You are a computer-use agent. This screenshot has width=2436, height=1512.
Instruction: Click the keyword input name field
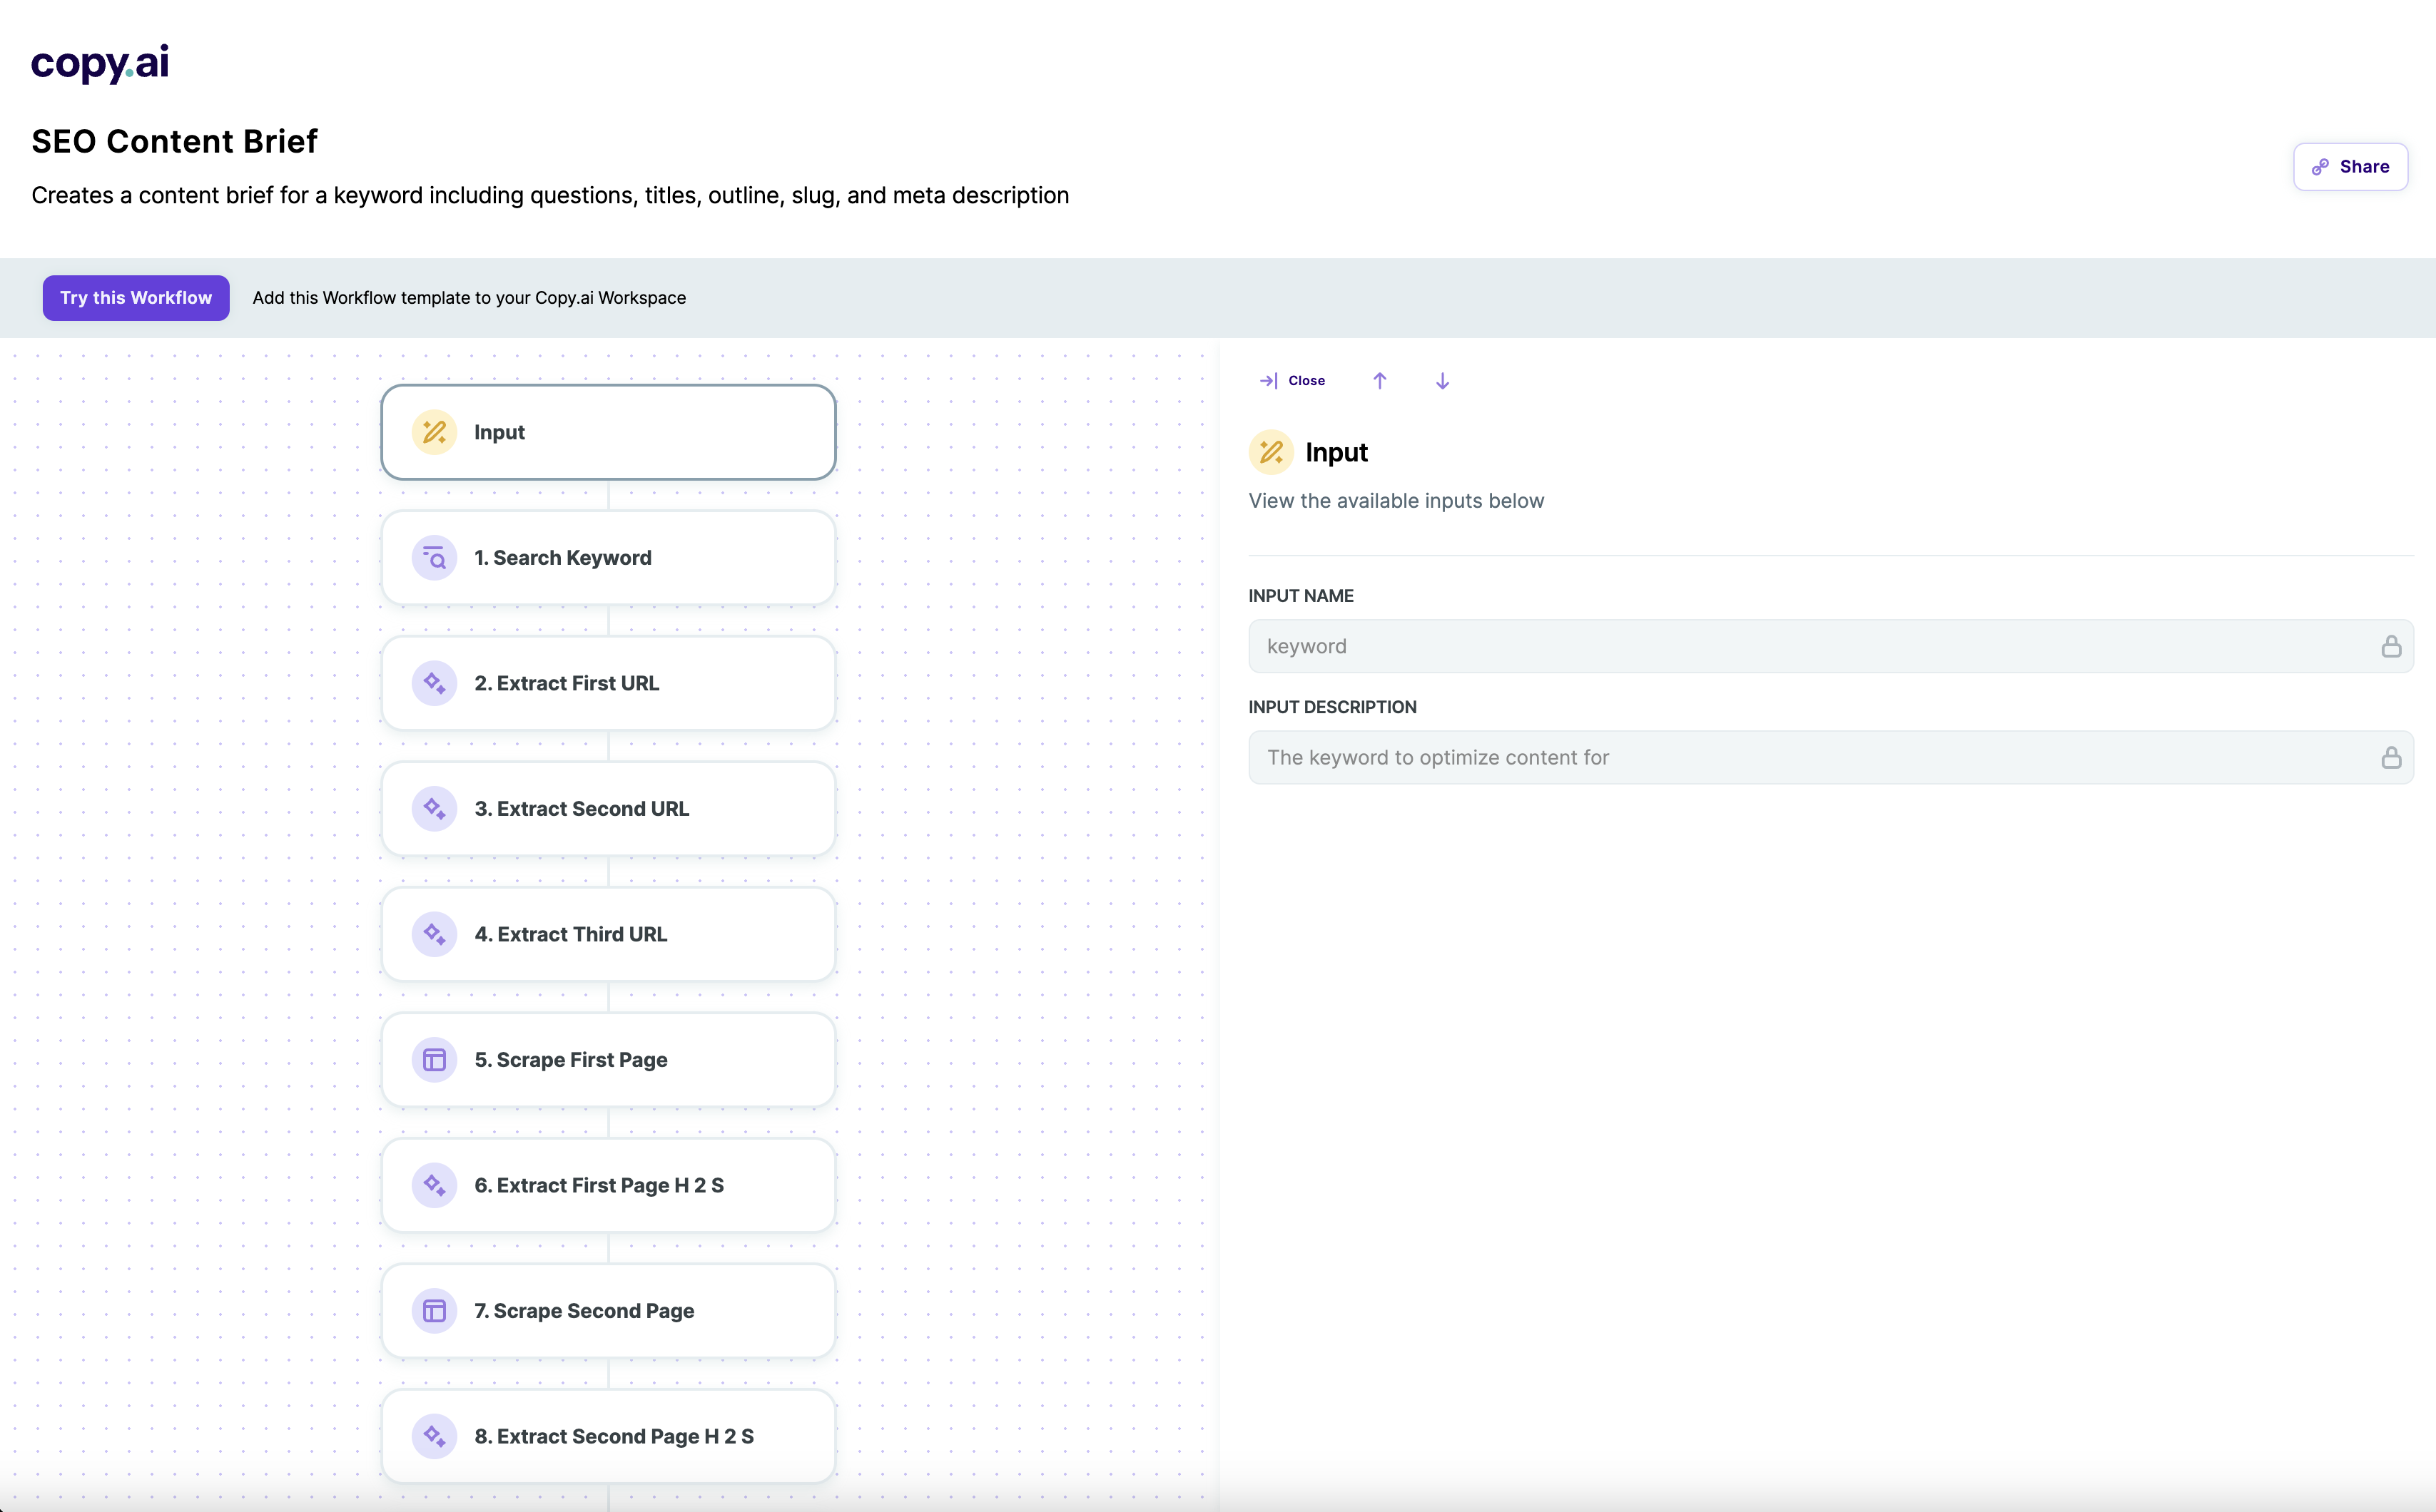point(1811,646)
